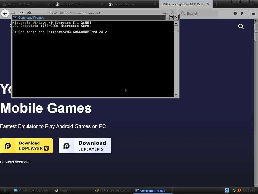Click the green network tray icon
Viewport: 258px width, 194px height.
tap(234, 190)
